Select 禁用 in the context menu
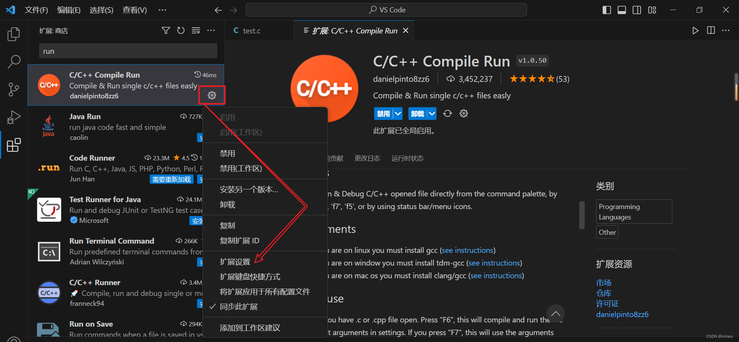739x342 pixels. click(265, 153)
